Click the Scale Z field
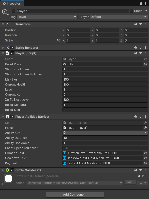This screenshot has width=149, height=199. (x=136, y=40)
